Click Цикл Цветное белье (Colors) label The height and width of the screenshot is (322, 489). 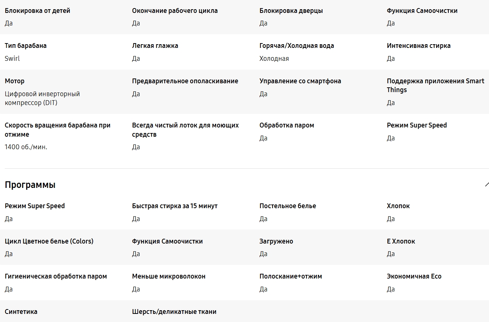click(49, 241)
